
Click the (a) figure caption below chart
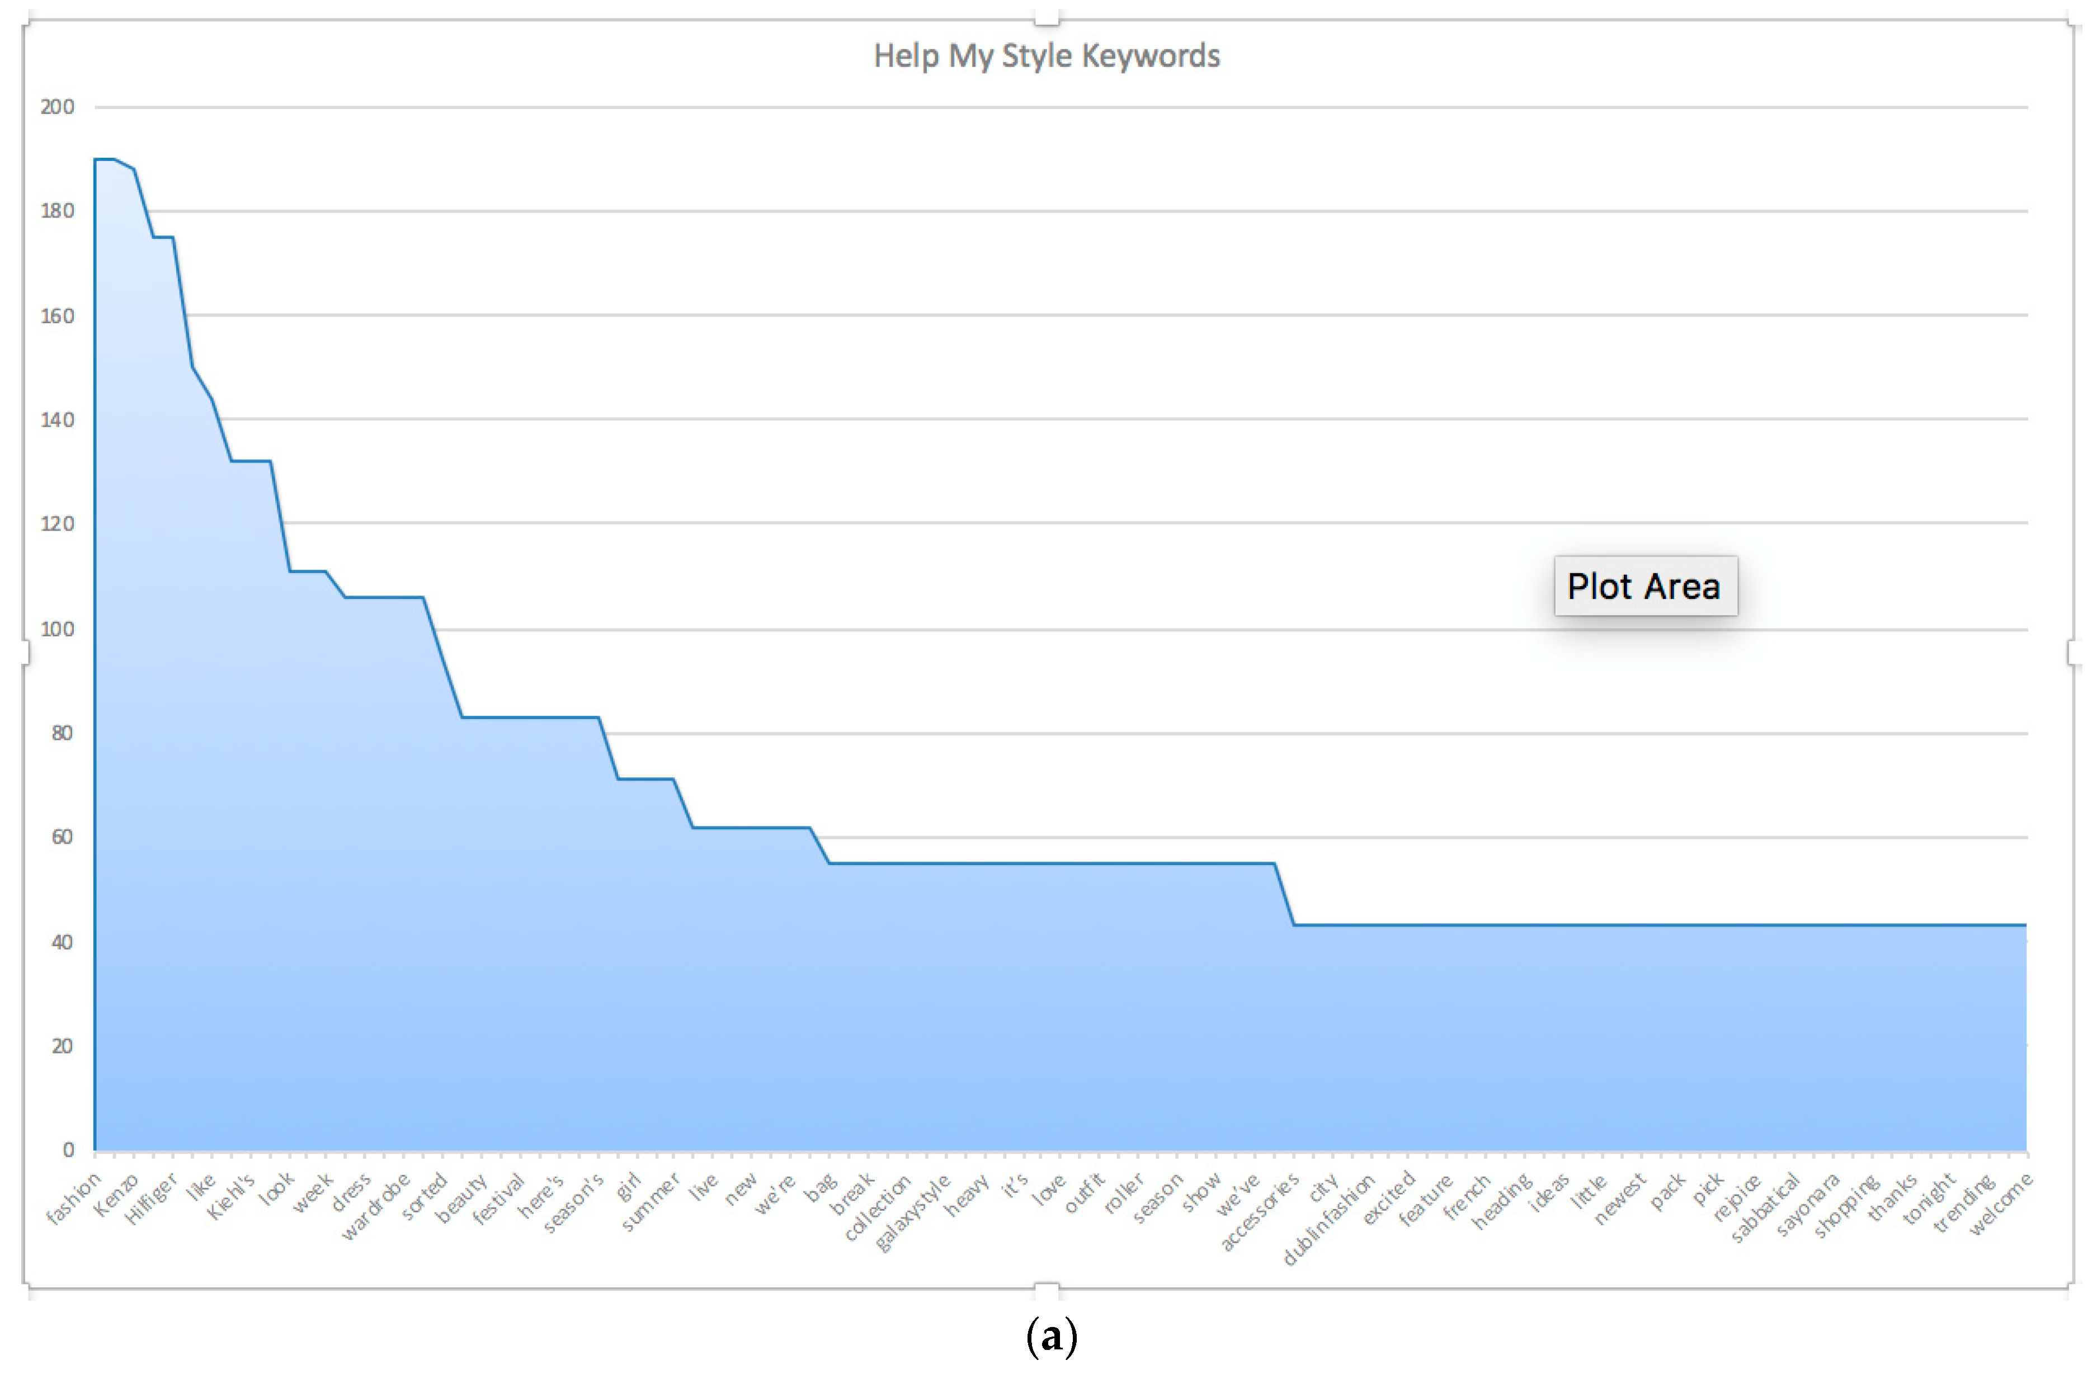coord(1051,1338)
